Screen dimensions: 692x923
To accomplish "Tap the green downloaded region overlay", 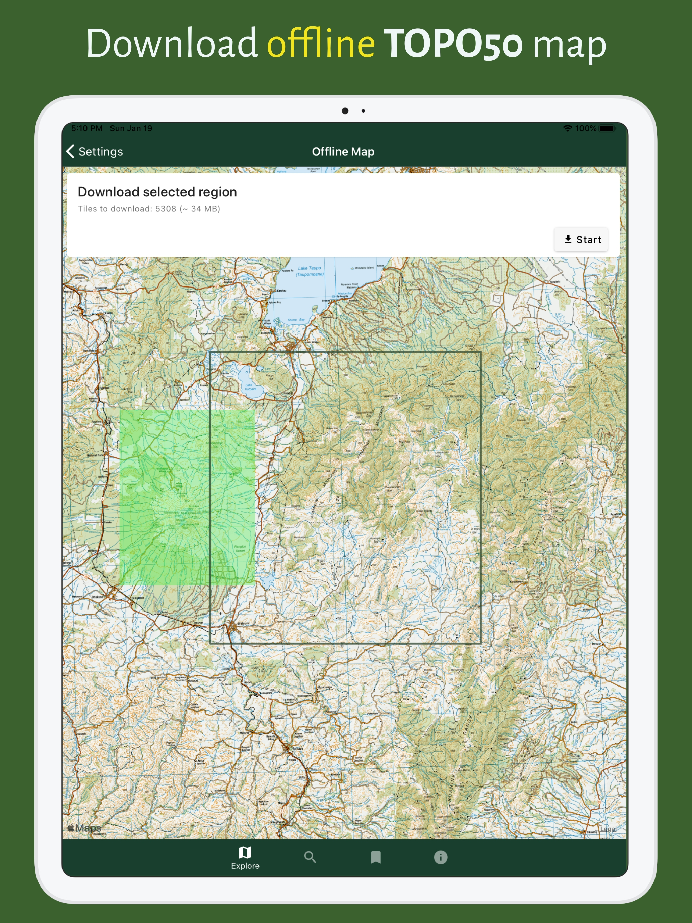I will [188, 497].
